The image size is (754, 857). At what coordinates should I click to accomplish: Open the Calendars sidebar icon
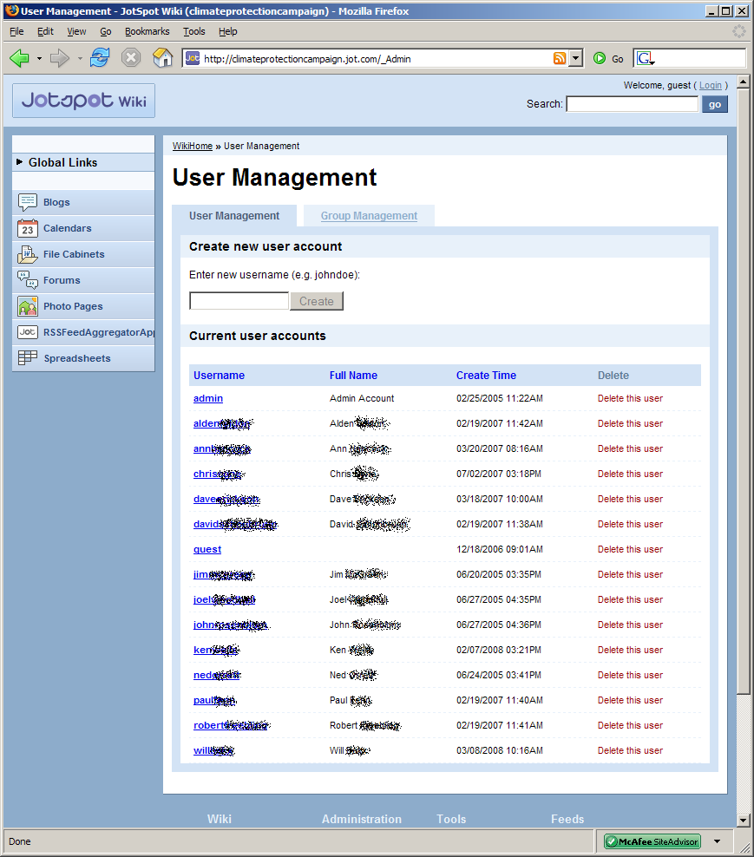[28, 228]
